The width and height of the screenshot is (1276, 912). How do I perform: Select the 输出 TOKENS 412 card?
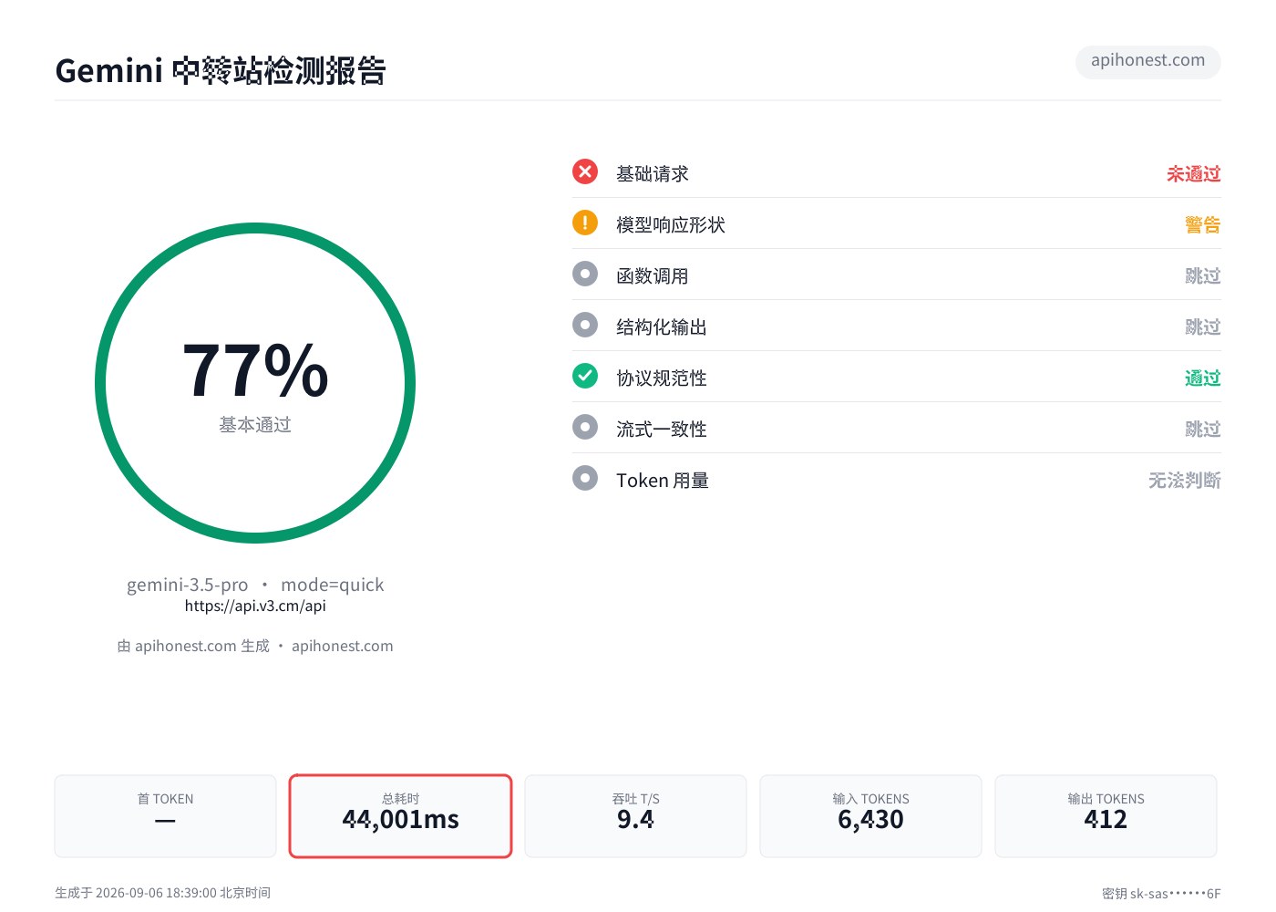[1106, 816]
